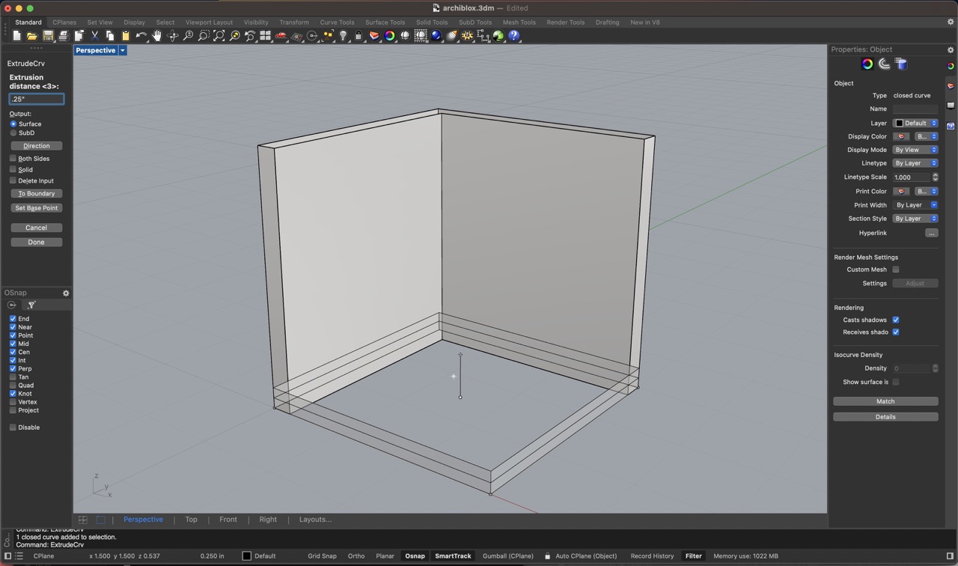Viewport: 958px width, 566px height.
Task: Click the blue render sphere icon
Action: [x=436, y=36]
